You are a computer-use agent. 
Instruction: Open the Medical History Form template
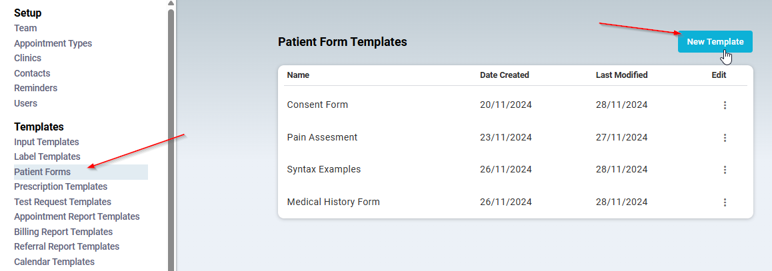click(x=333, y=202)
